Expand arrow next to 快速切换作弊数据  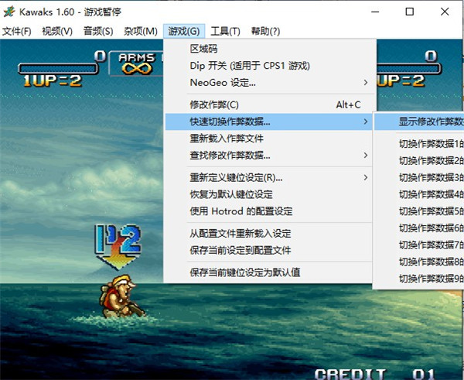tap(366, 122)
